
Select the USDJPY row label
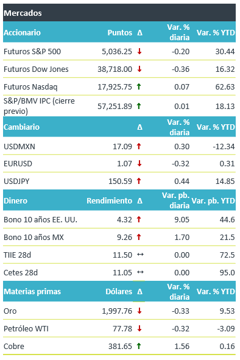click(16, 181)
